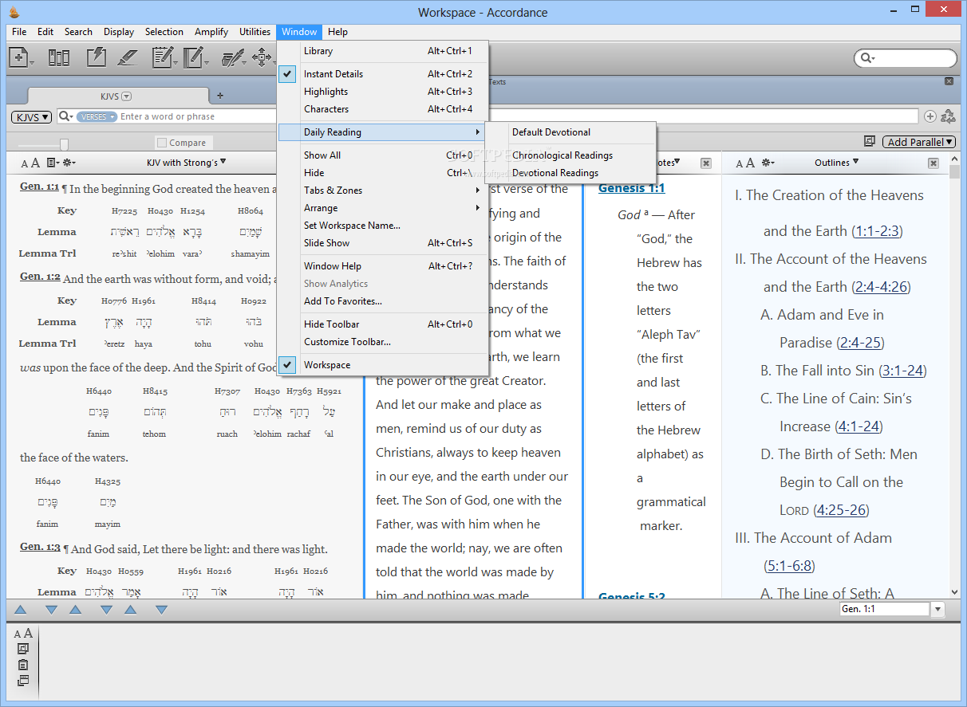The width and height of the screenshot is (967, 707).
Task: Toggle Characters in the Window menu
Action: click(383, 108)
